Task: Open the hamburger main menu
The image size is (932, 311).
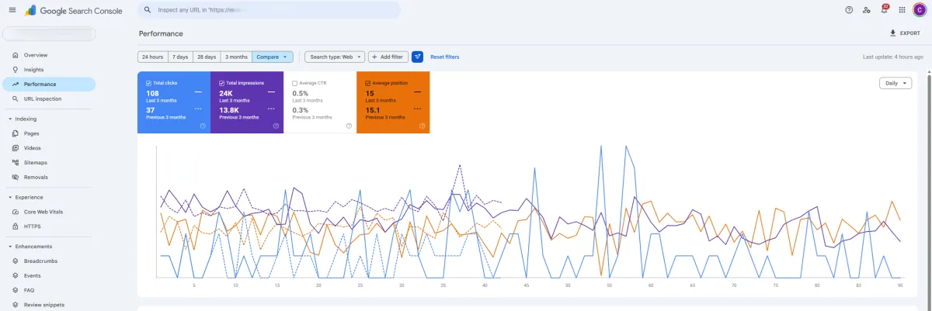Action: (12, 10)
